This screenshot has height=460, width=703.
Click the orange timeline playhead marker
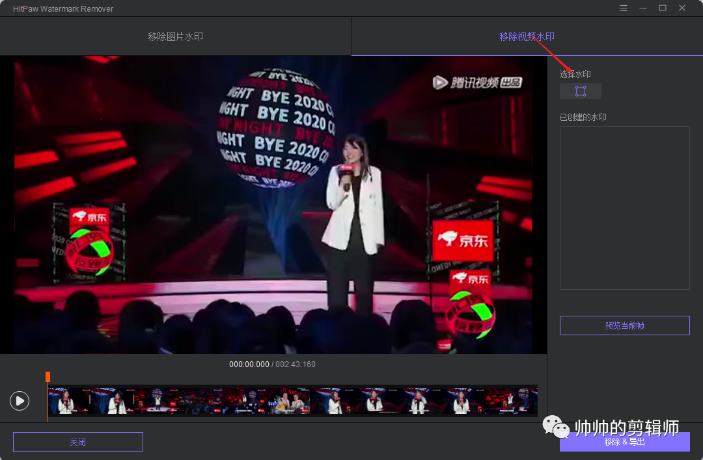tap(48, 377)
